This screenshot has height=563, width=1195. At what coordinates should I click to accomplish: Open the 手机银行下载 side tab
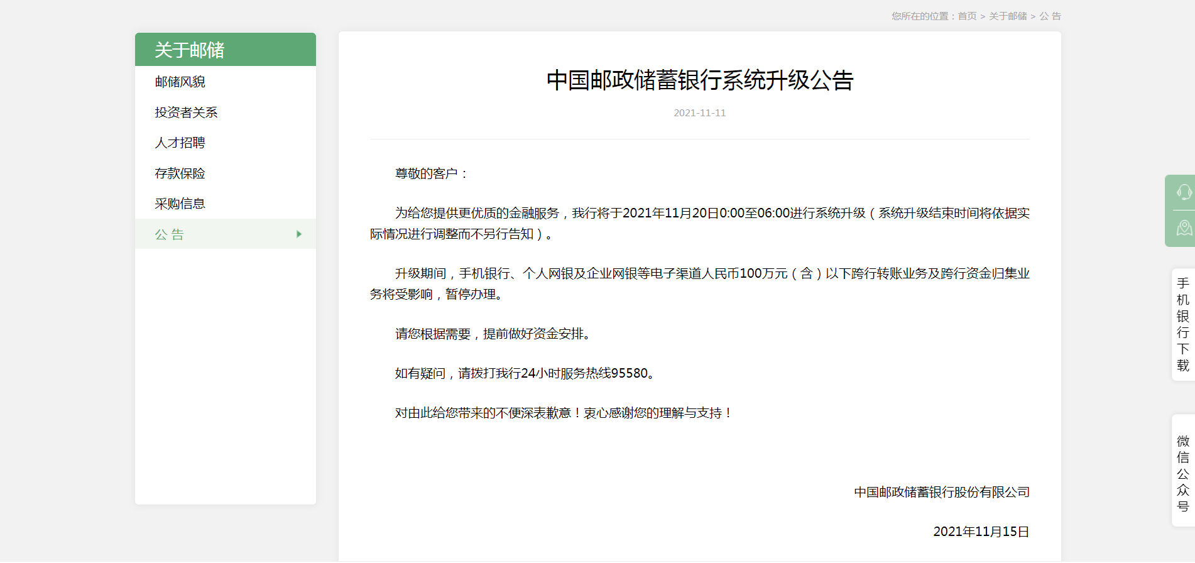[1183, 324]
